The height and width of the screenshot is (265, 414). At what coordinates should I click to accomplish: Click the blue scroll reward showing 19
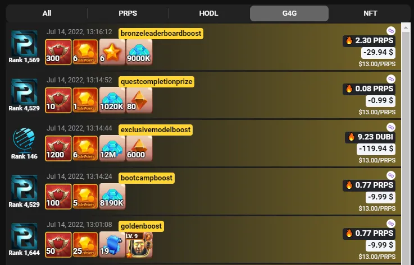click(112, 245)
